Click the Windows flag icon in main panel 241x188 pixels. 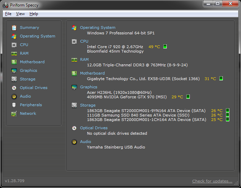tap(74, 27)
